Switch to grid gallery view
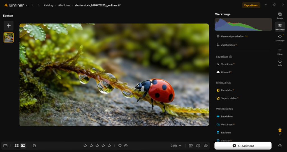The width and height of the screenshot is (287, 152). (17, 146)
